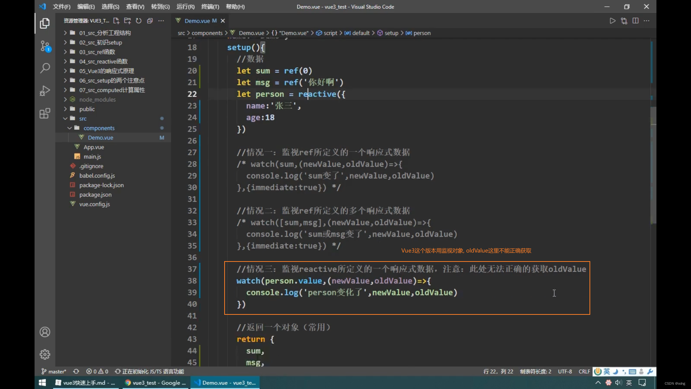The image size is (691, 389).
Task: Click the Accounts icon in sidebar
Action: pos(45,332)
